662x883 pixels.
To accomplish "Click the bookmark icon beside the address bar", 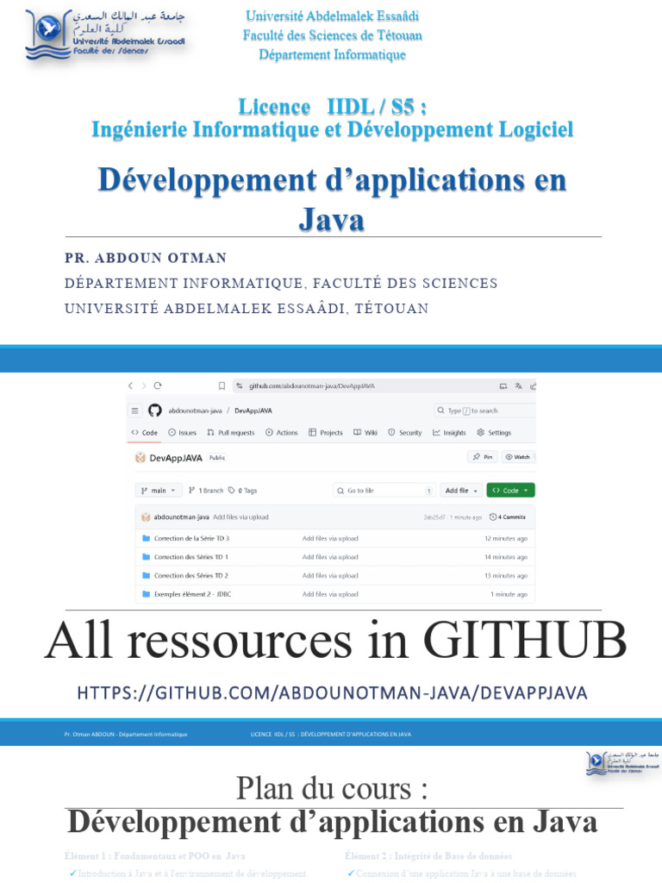I will [222, 385].
